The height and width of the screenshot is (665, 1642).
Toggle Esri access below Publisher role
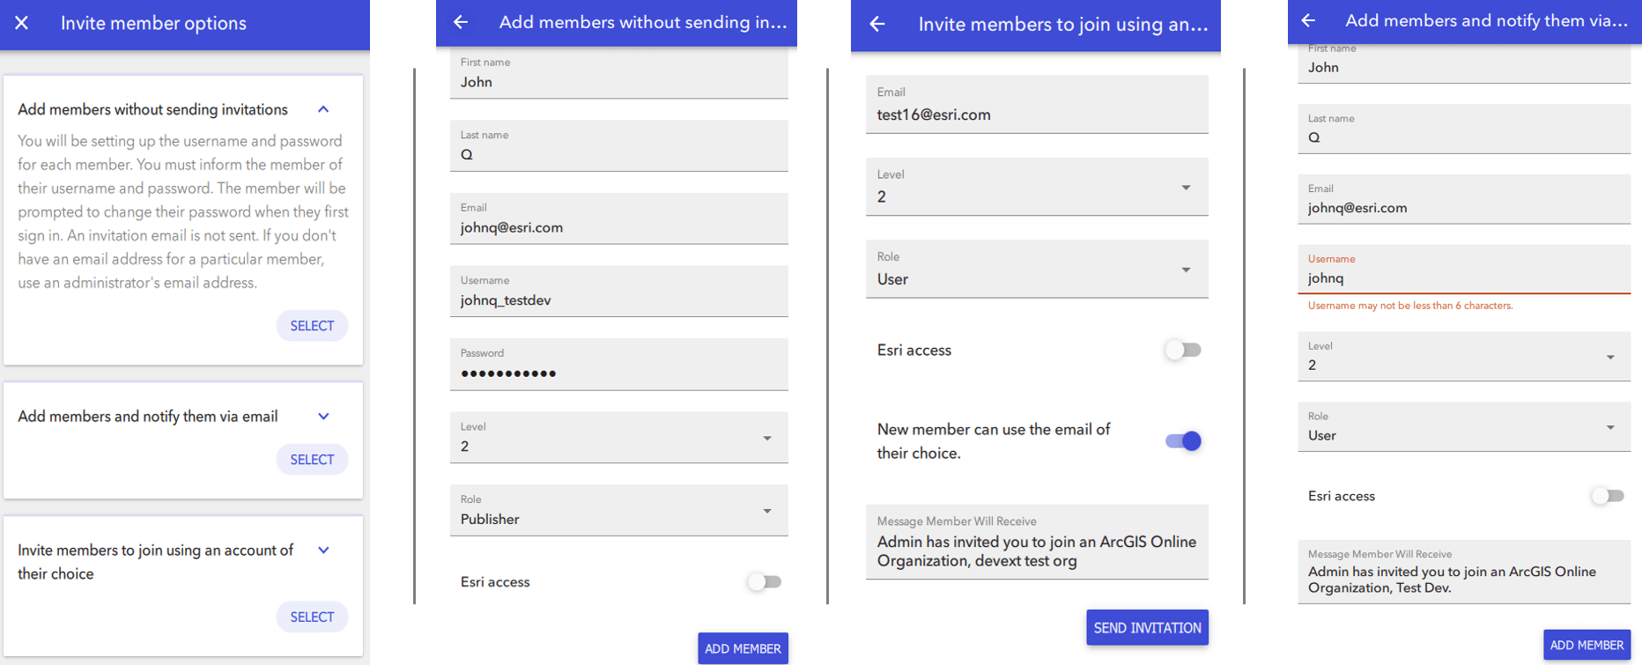point(764,581)
